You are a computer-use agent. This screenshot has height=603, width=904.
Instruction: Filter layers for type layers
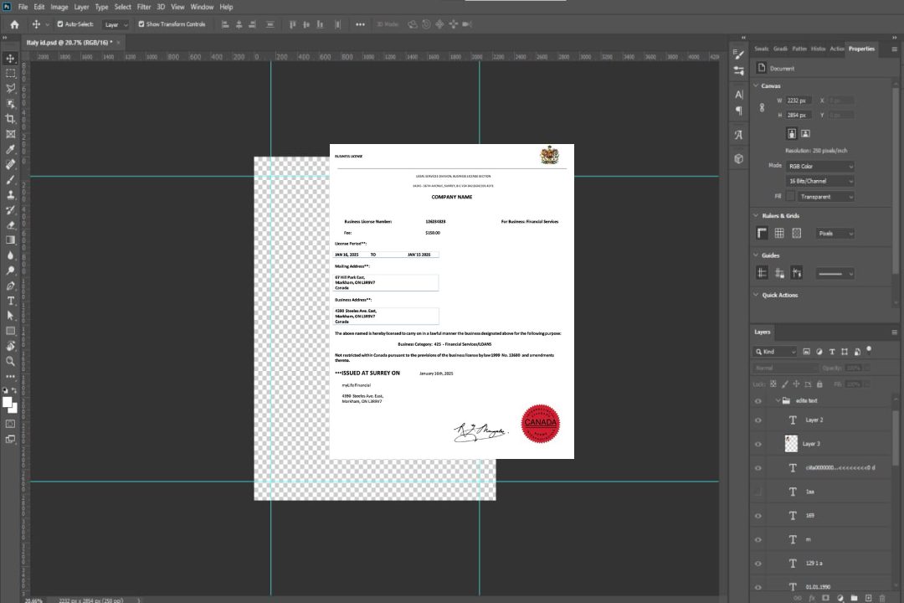coord(832,352)
